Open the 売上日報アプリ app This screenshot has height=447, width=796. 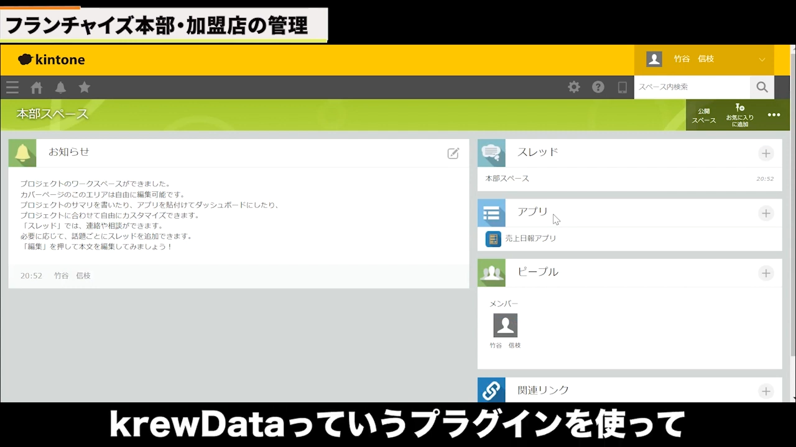tap(530, 238)
